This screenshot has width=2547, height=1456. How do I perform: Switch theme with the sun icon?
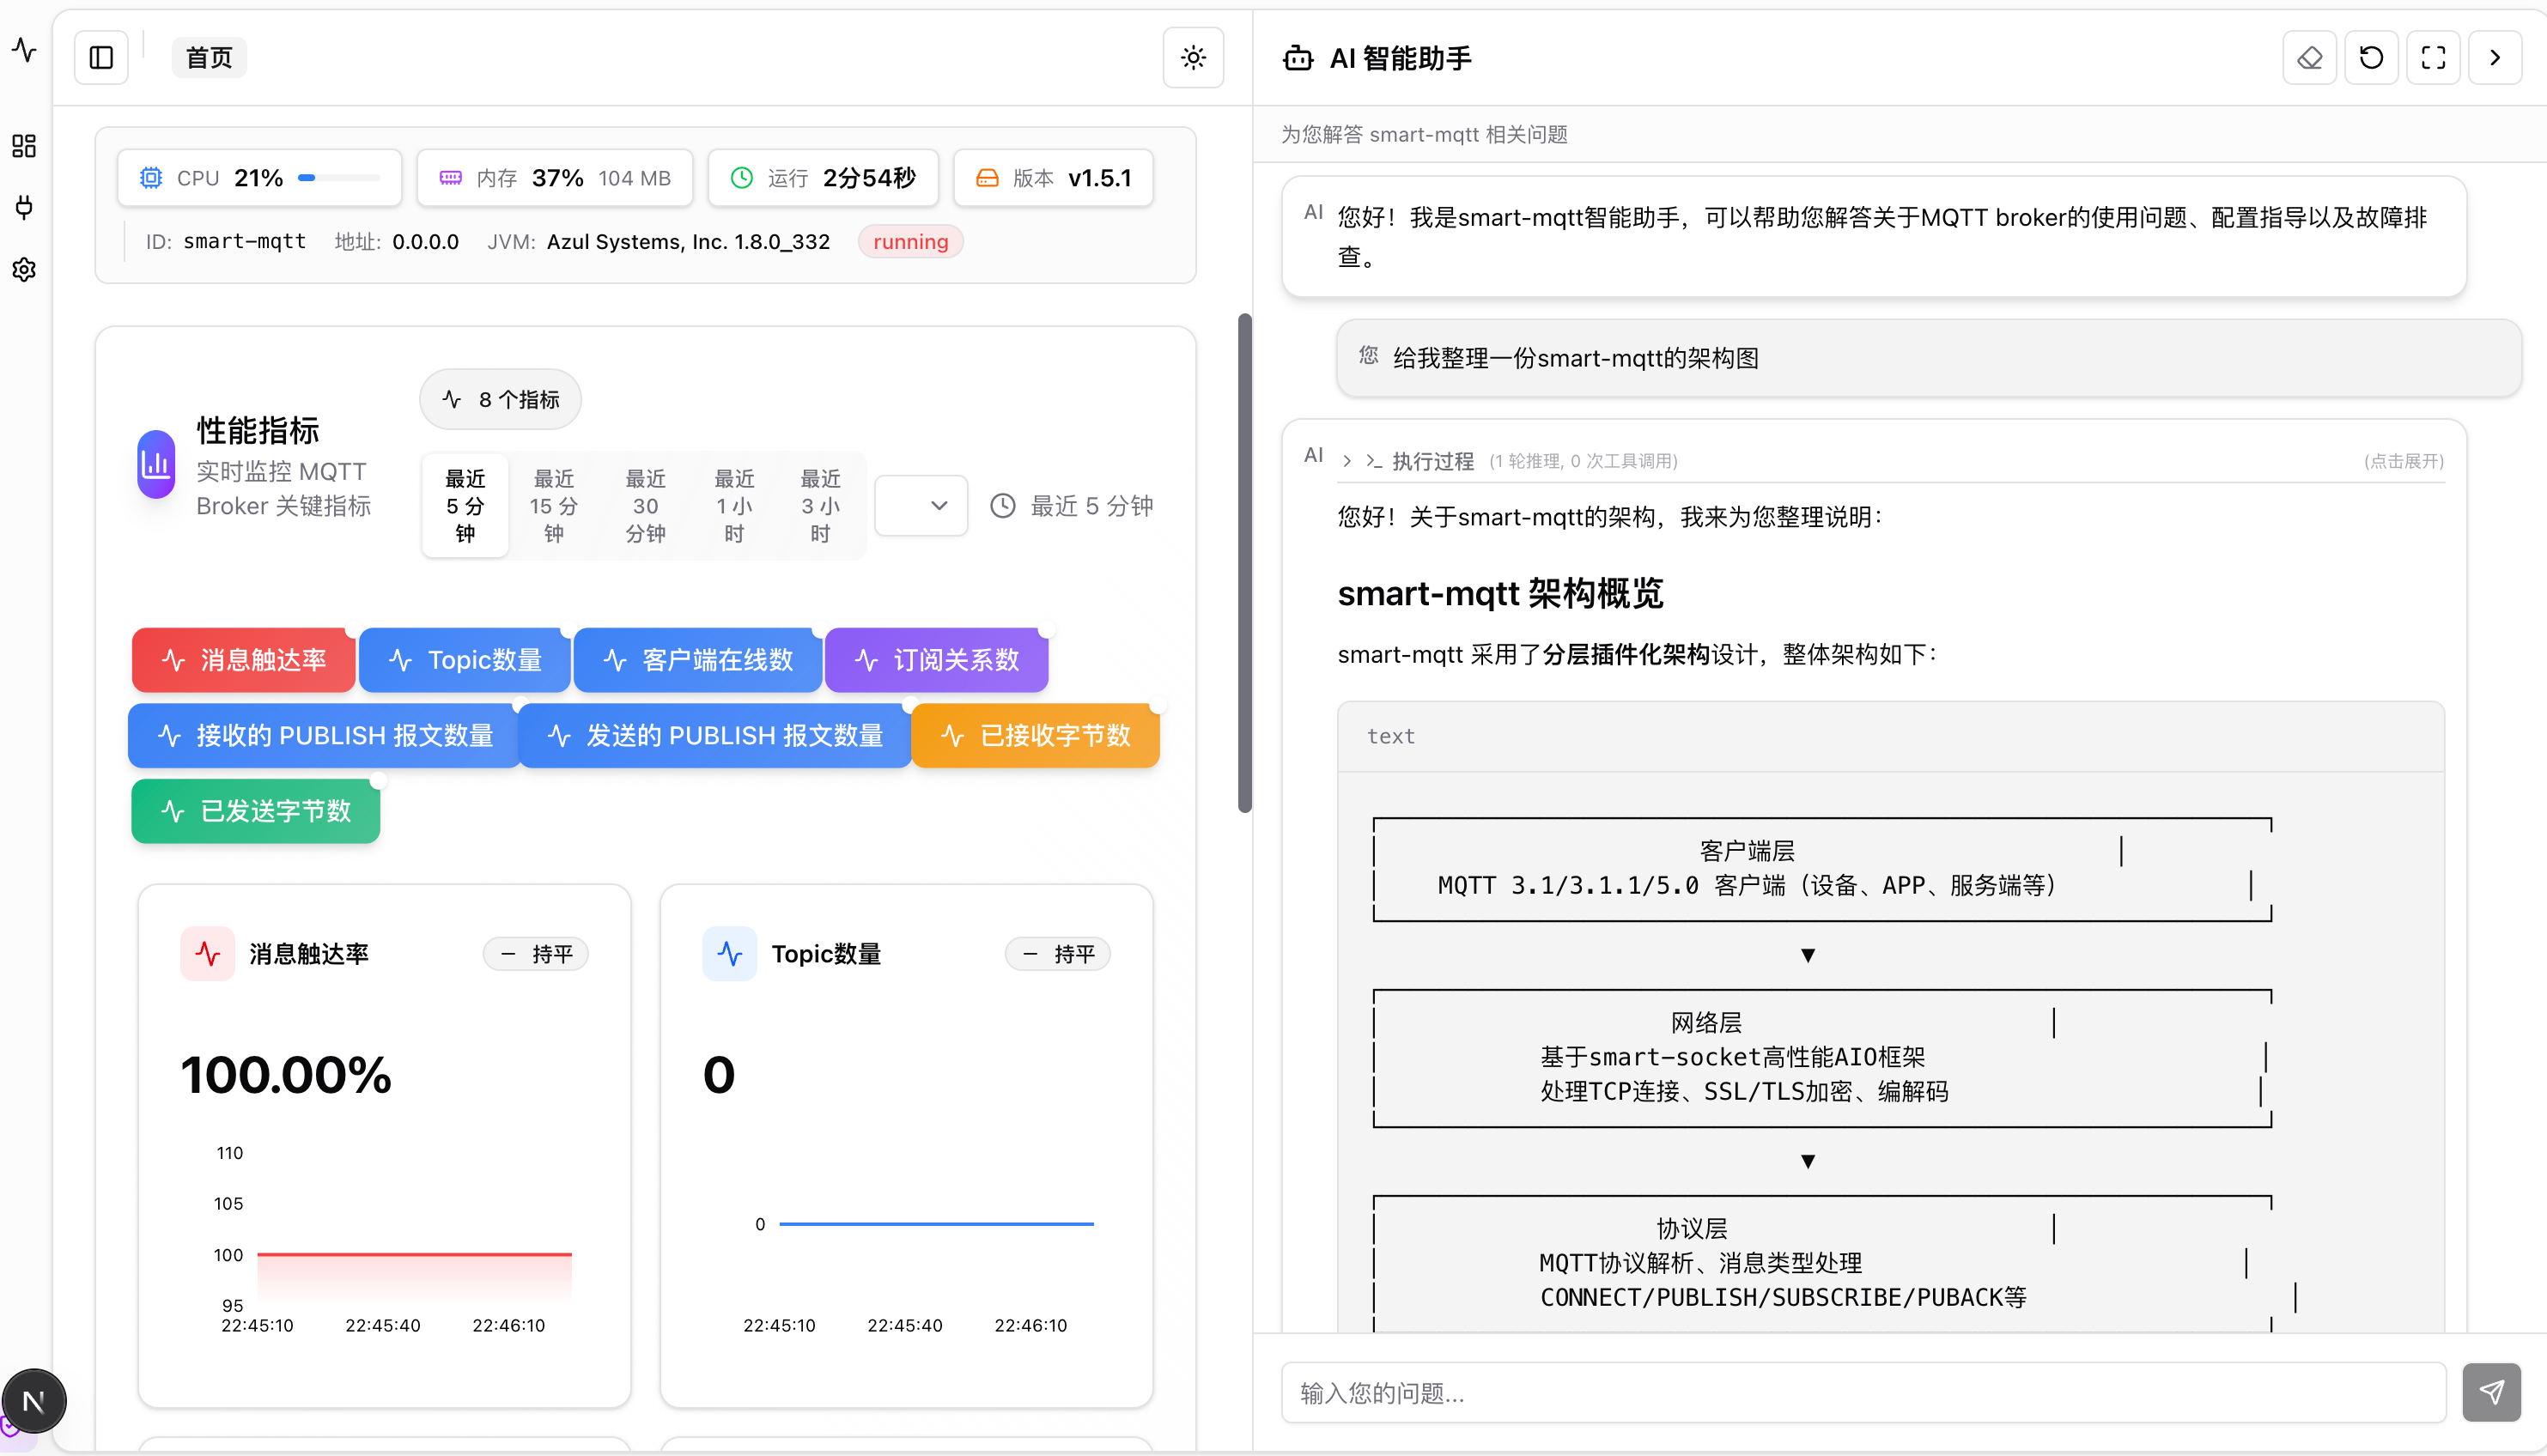[x=1193, y=57]
